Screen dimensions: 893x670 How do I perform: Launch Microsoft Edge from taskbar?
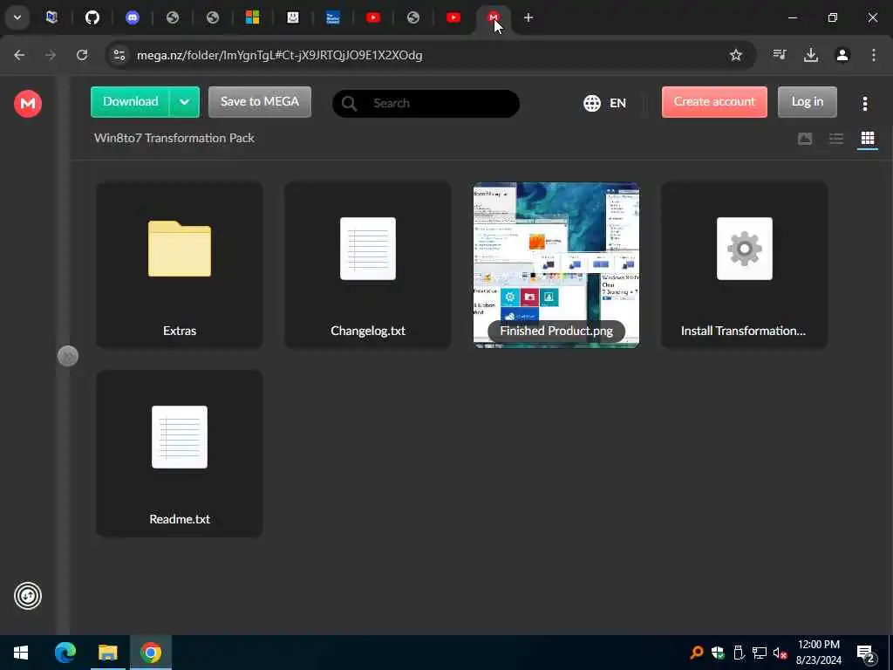tap(65, 653)
